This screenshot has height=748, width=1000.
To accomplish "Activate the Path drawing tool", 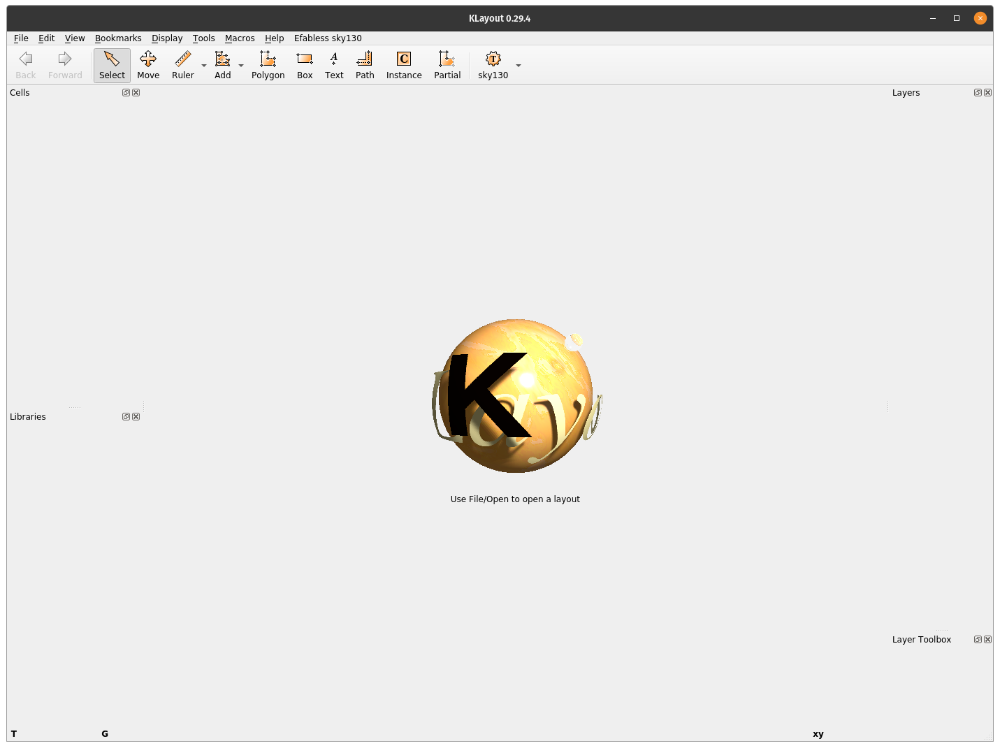I will click(x=365, y=66).
